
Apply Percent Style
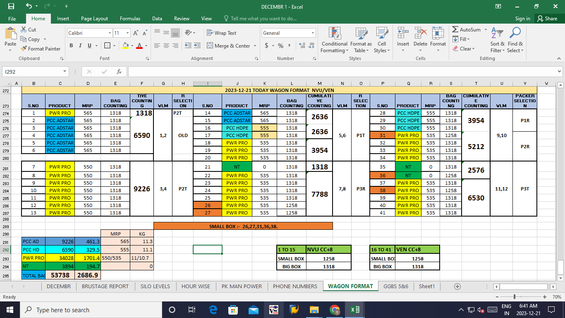click(280, 46)
